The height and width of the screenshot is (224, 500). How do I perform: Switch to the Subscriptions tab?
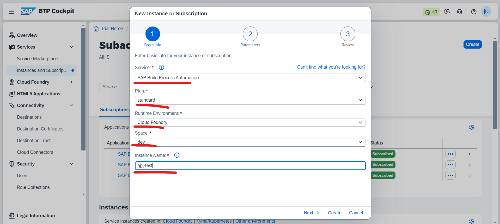click(115, 110)
